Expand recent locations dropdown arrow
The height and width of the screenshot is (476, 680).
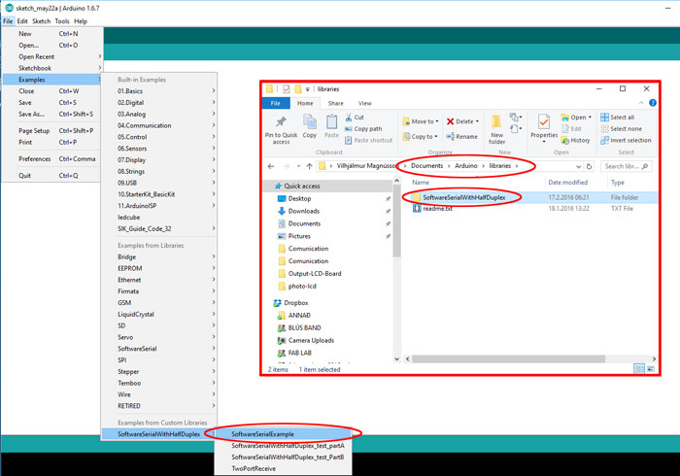pyautogui.click(x=298, y=166)
